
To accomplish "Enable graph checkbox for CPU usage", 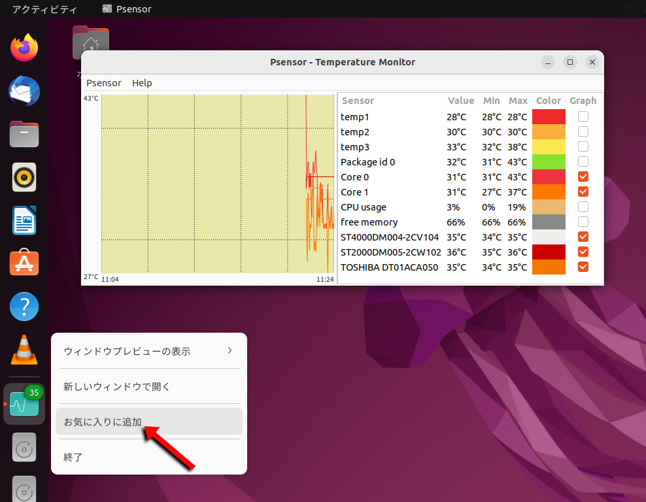I will 583,207.
